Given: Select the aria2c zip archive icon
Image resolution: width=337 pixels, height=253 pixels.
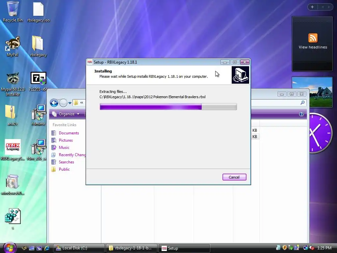Looking at the screenshot, I should pyautogui.click(x=12, y=115).
